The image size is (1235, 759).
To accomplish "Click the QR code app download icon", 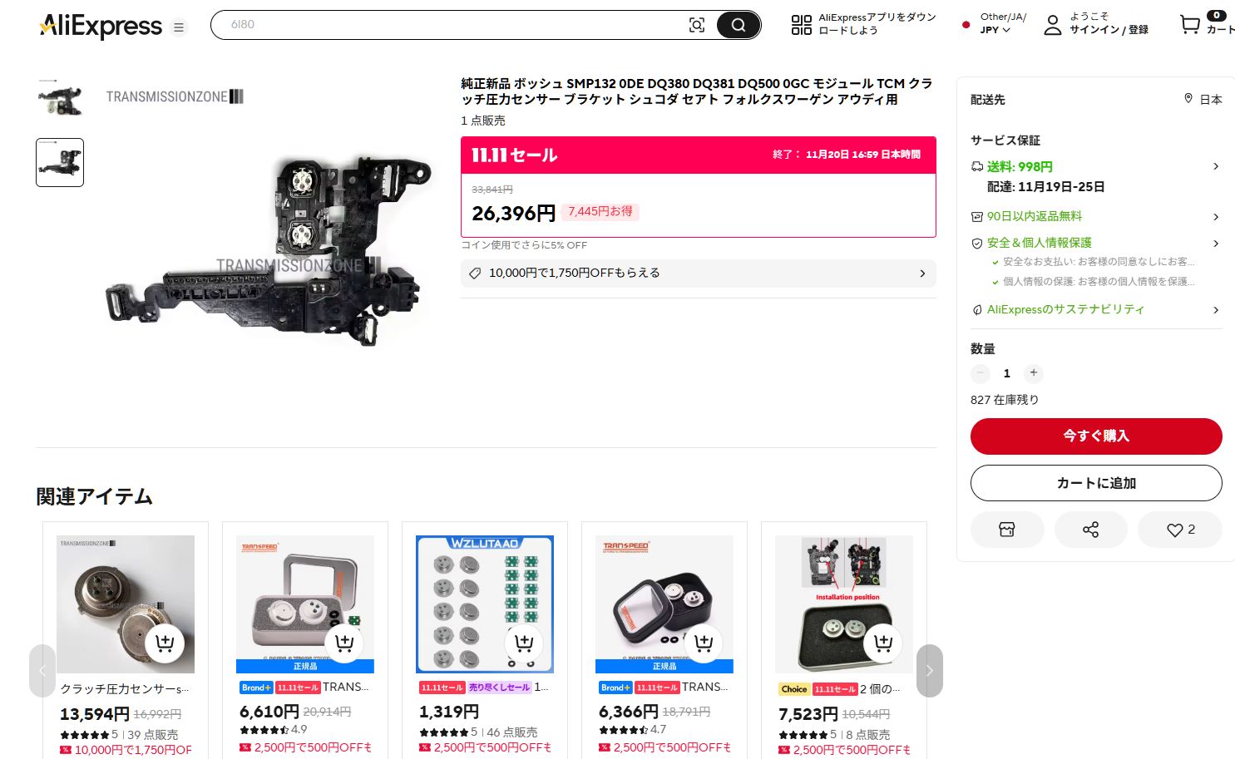I will (801, 25).
